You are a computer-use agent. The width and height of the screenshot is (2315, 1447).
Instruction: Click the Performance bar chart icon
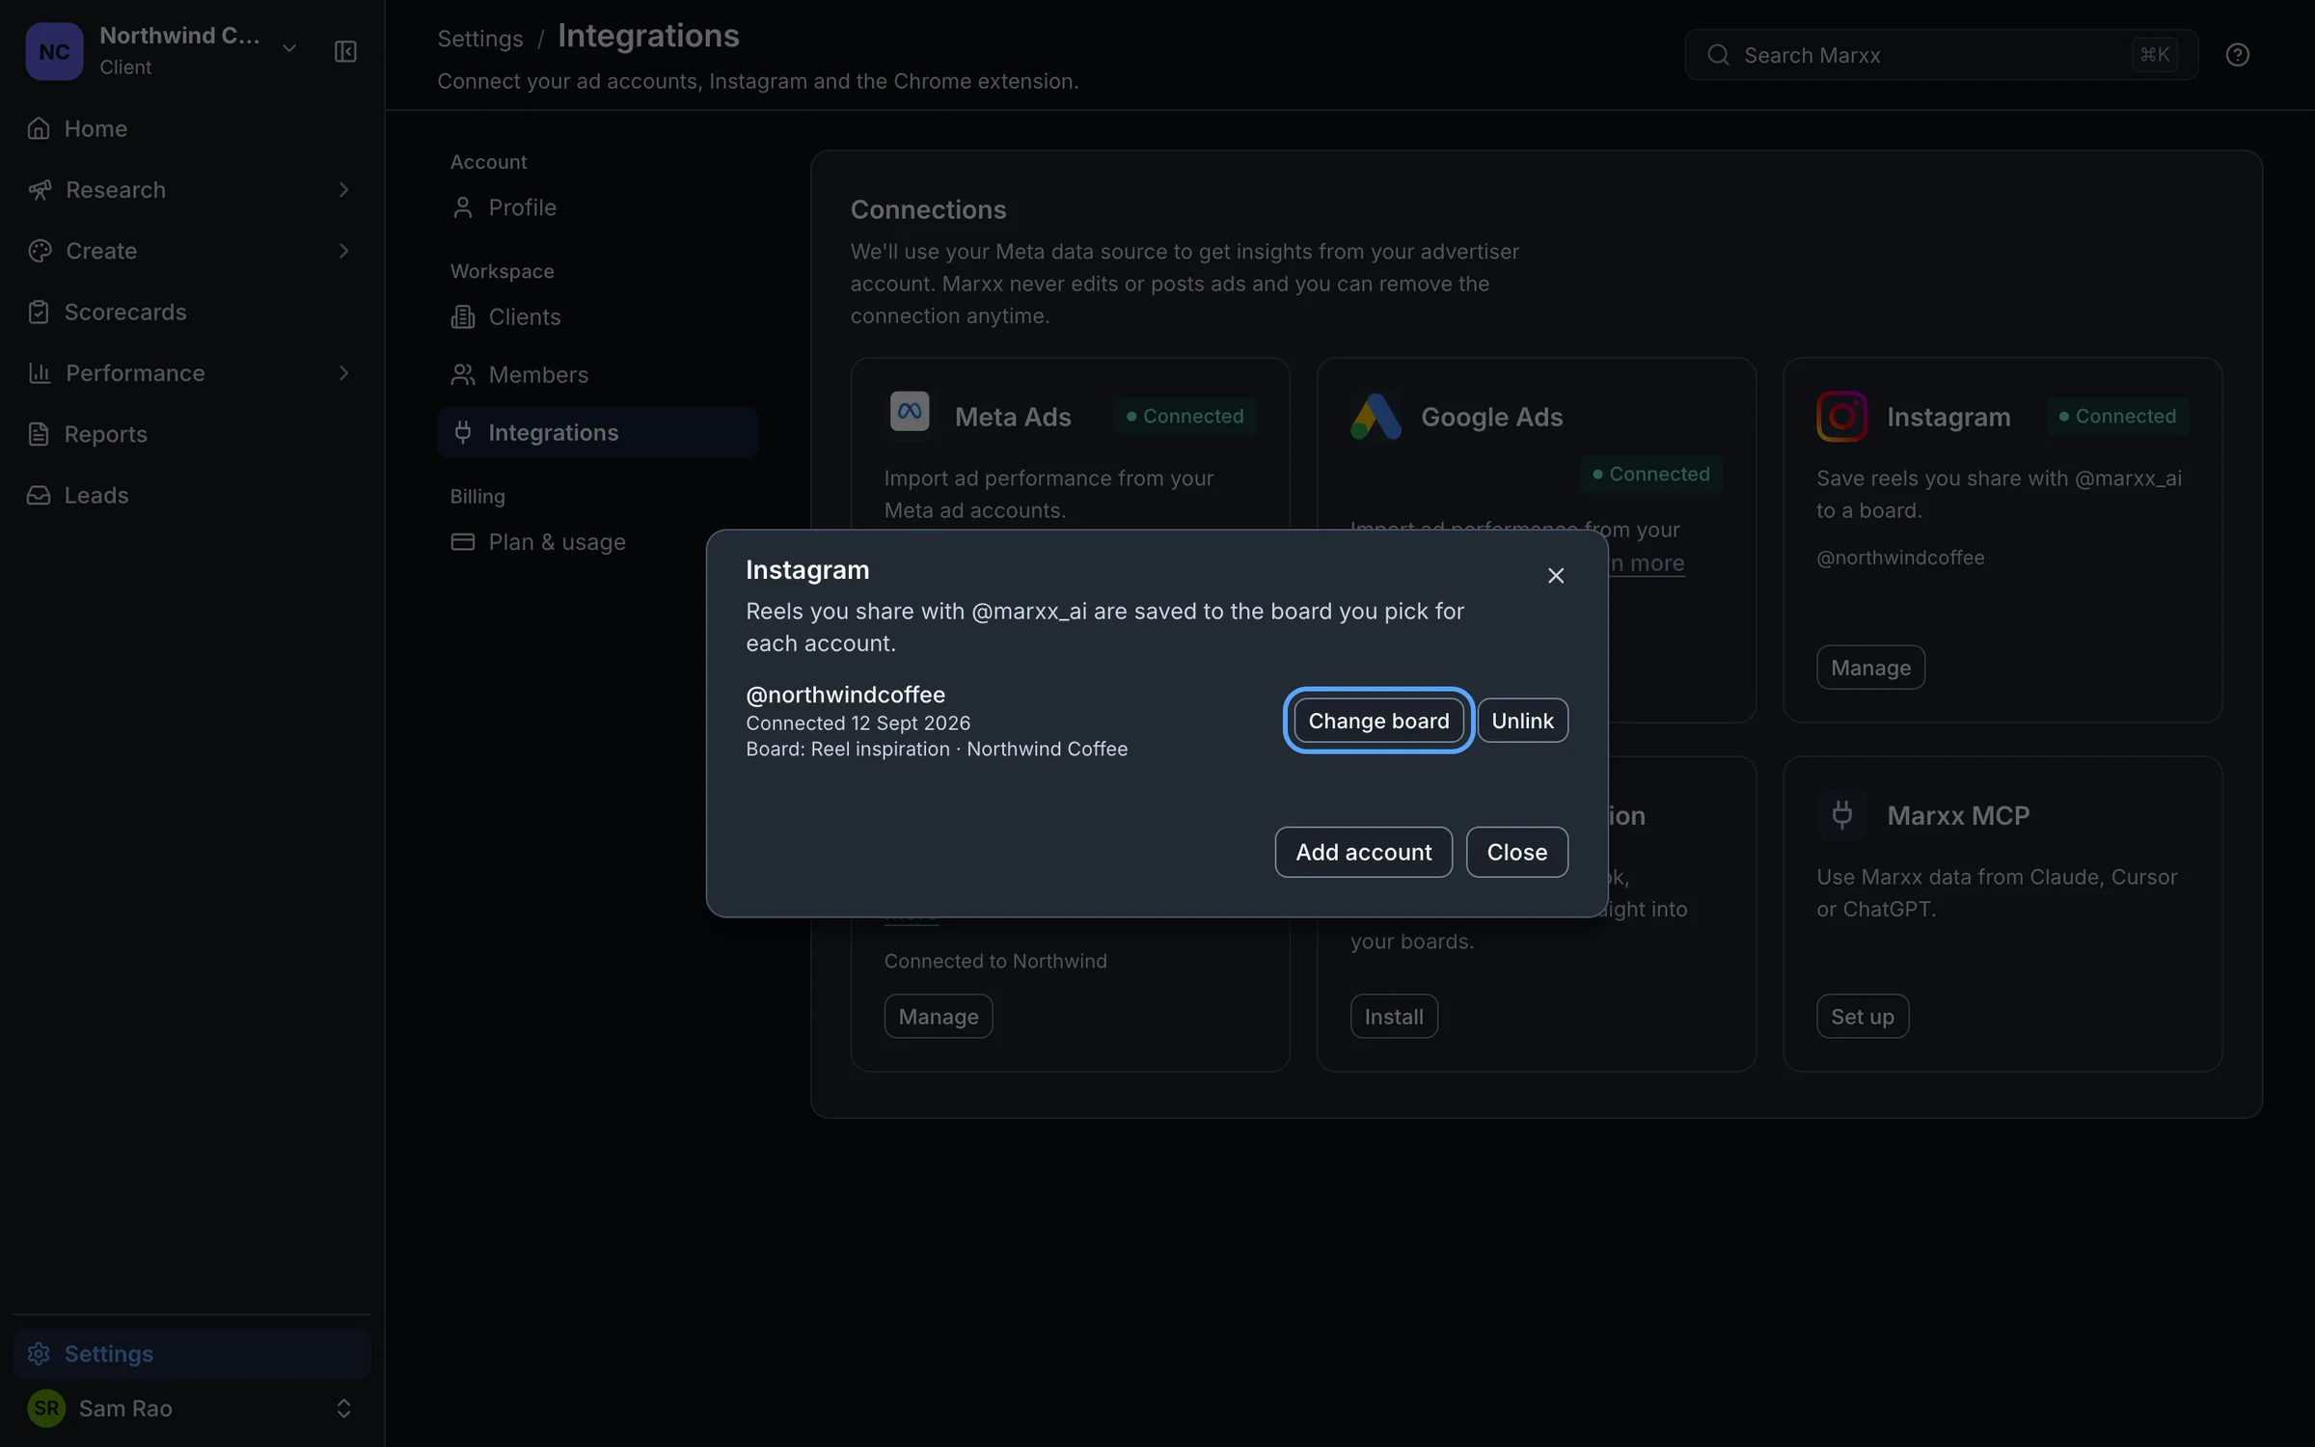pyautogui.click(x=40, y=373)
